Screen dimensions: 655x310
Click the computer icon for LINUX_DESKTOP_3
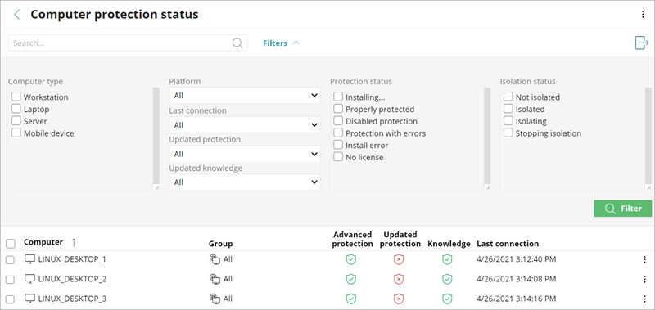tap(29, 299)
